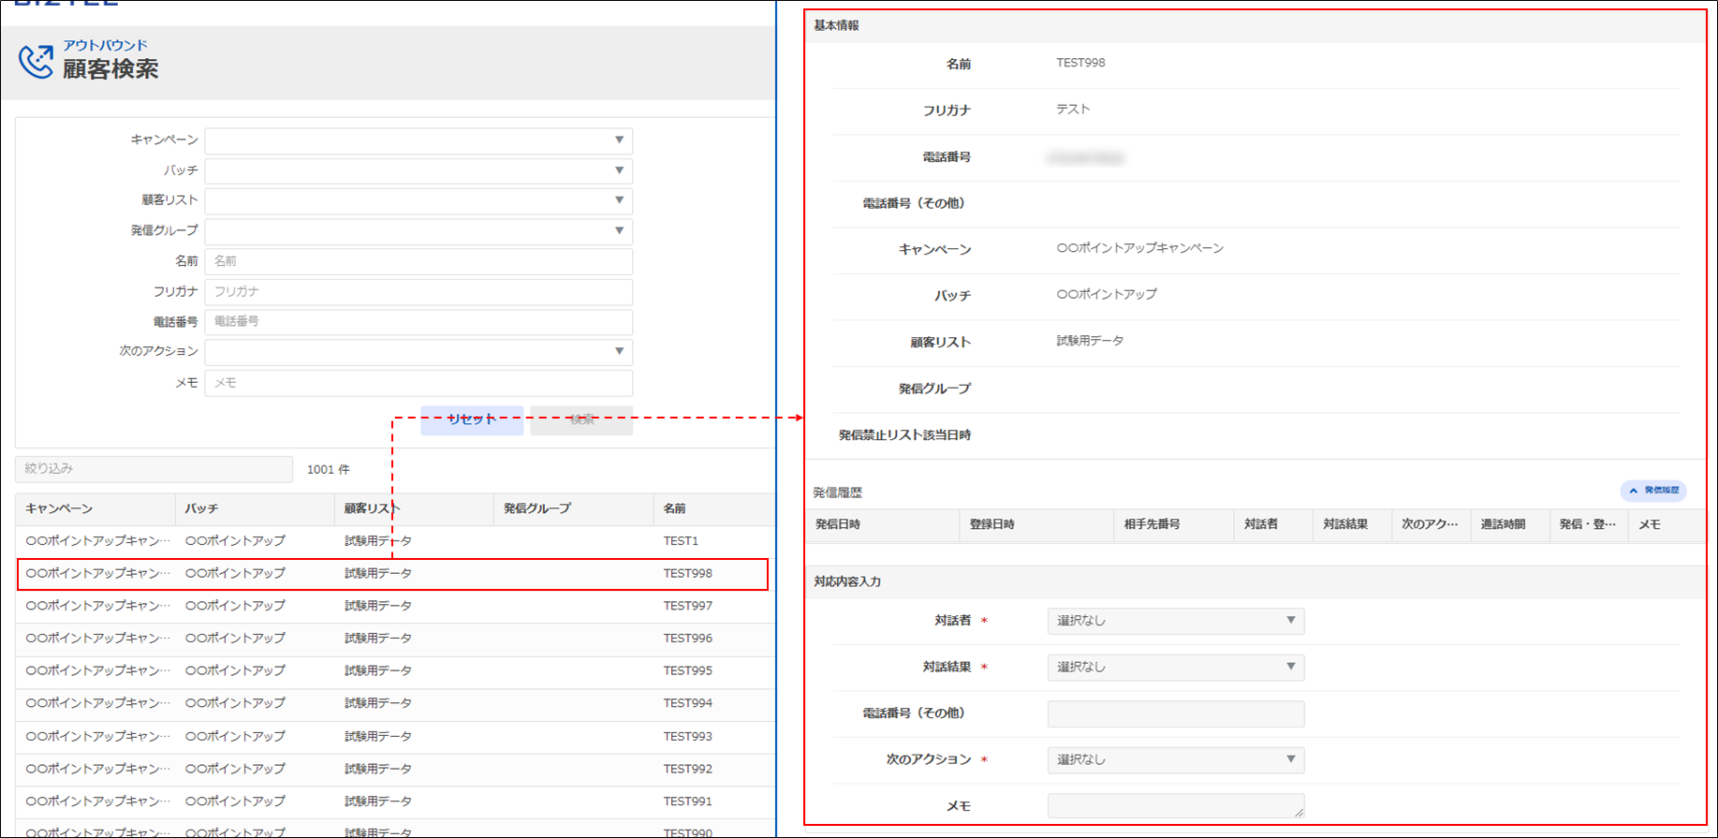
Task: Focus the 名前 search input field
Action: pyautogui.click(x=418, y=261)
